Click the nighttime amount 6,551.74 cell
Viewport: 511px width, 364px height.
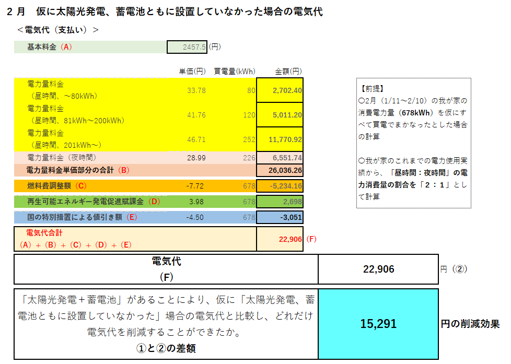(280, 157)
